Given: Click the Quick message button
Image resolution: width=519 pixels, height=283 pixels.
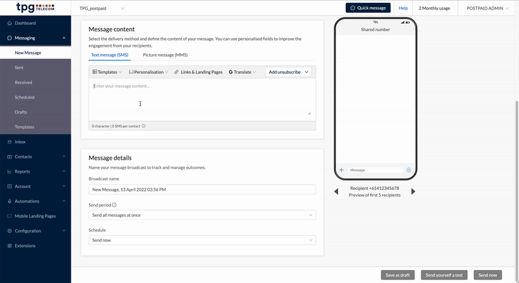Looking at the screenshot, I should pos(368,8).
